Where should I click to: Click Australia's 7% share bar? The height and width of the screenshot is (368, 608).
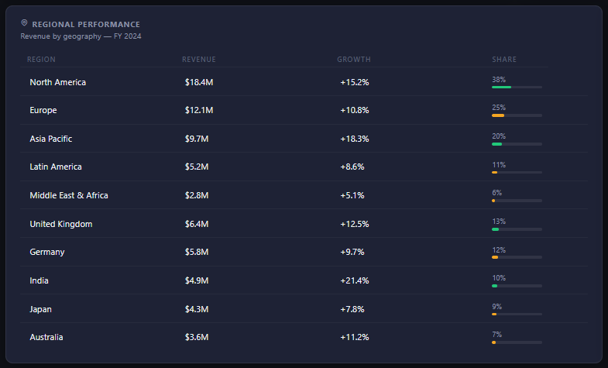[517, 342]
